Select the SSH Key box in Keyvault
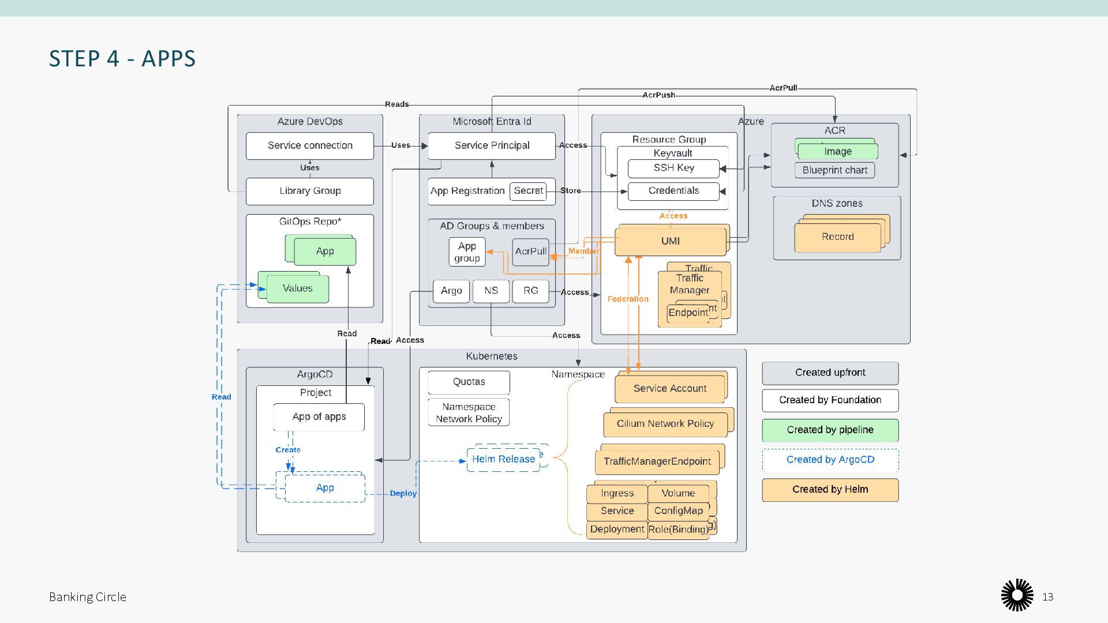1108x623 pixels. tap(673, 168)
